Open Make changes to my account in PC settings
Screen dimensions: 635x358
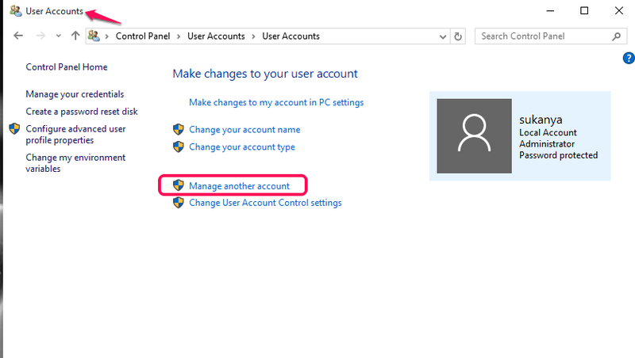[x=276, y=103]
